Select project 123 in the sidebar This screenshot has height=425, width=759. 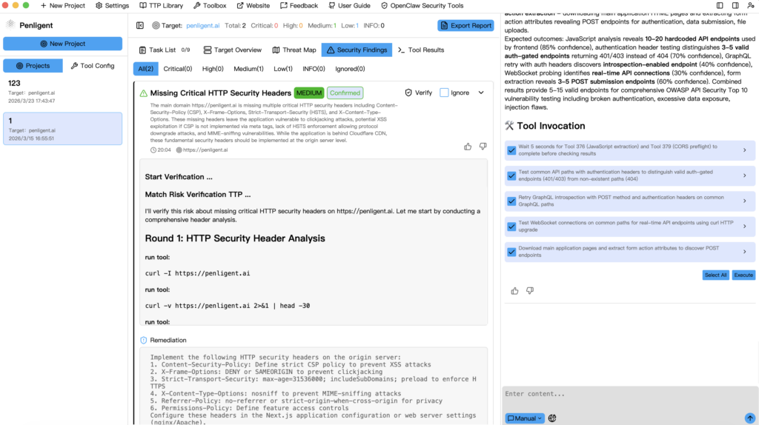[x=63, y=91]
